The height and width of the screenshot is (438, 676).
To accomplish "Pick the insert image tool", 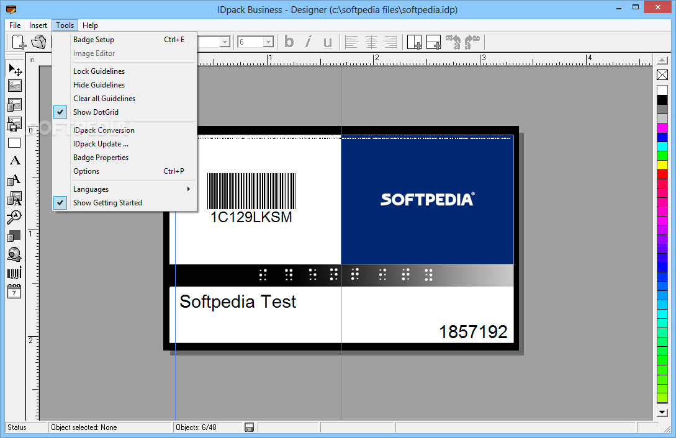I will (15, 86).
